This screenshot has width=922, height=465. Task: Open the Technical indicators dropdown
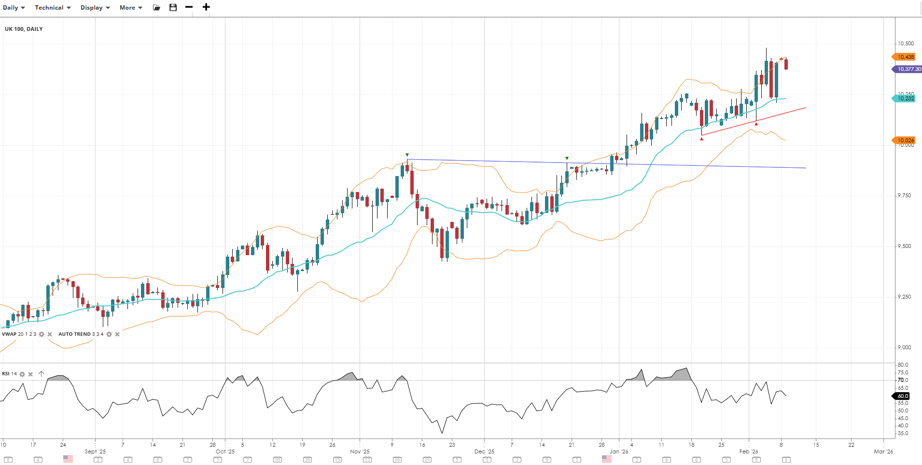53,8
